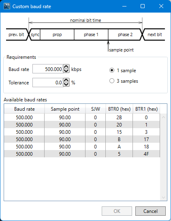The height and width of the screenshot is (221, 171).
Task: Select BTR0 value A cell
Action: pos(119,147)
